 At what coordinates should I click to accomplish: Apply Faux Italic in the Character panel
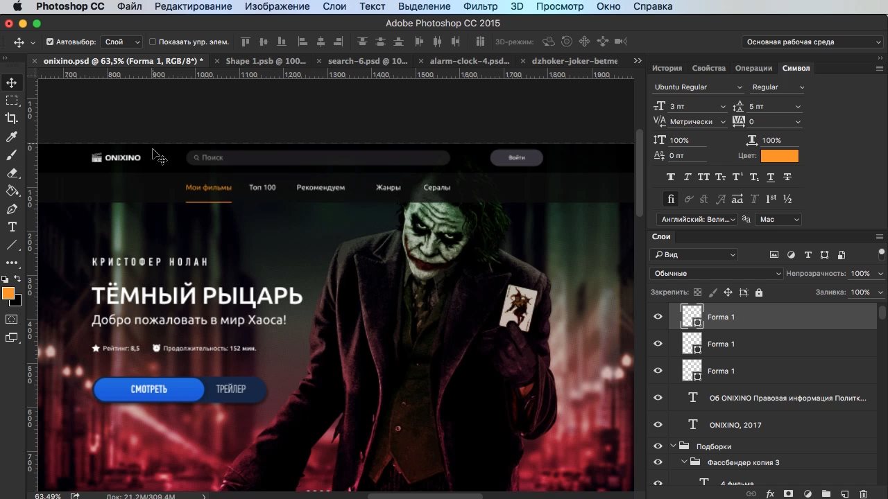pyautogui.click(x=687, y=177)
